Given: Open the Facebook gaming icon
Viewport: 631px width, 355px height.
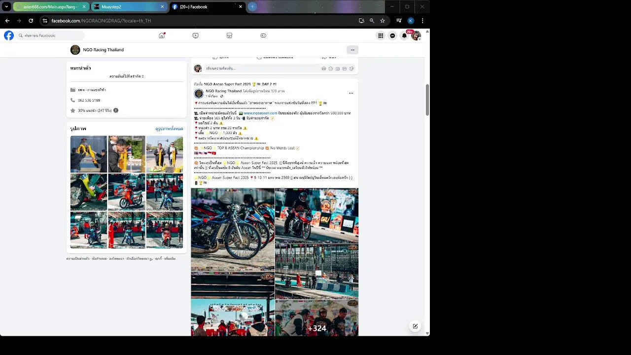Looking at the screenshot, I should [x=263, y=35].
